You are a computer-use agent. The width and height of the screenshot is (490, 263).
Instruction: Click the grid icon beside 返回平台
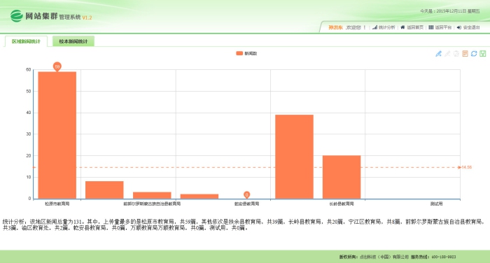coord(431,27)
